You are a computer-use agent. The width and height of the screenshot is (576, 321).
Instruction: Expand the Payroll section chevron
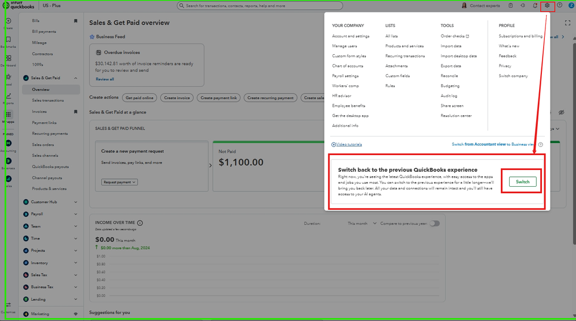(76, 214)
